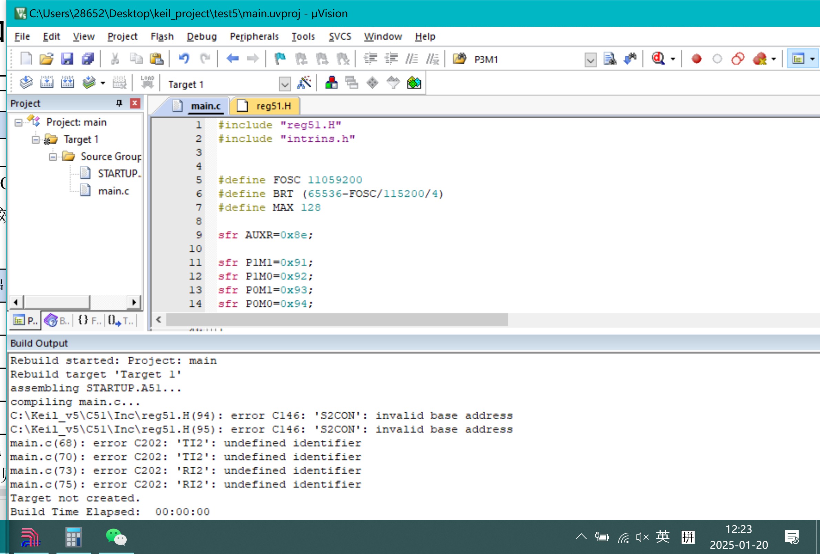Disable all breakpoints icon

pyautogui.click(x=738, y=58)
